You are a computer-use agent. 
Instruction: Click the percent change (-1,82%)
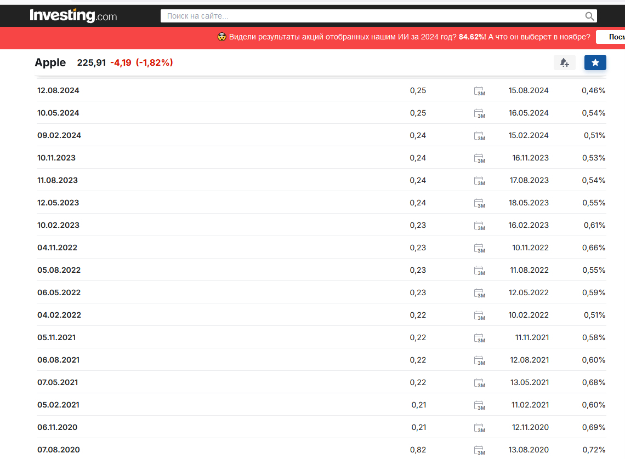point(154,63)
